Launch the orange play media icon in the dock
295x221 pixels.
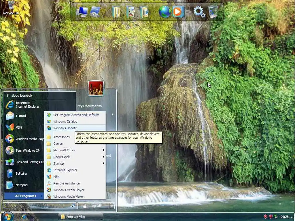tap(178, 12)
